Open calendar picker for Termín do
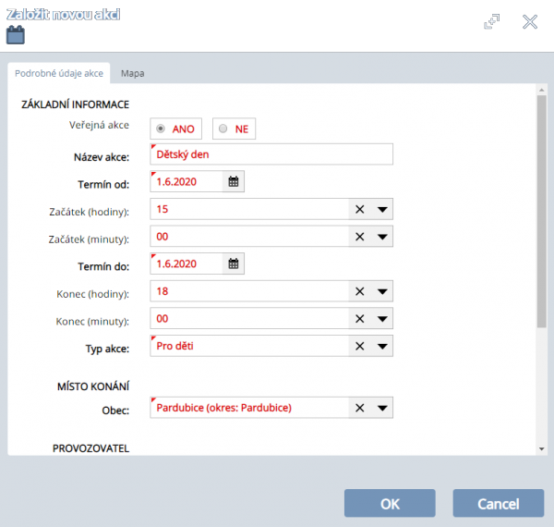The height and width of the screenshot is (527, 554). click(234, 264)
